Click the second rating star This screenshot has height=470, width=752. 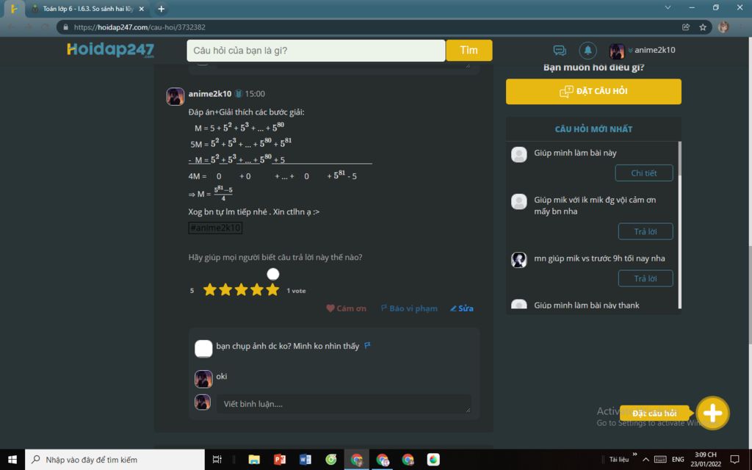pos(225,289)
